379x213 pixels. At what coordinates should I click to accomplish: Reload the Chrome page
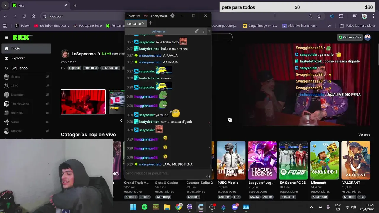[24, 16]
